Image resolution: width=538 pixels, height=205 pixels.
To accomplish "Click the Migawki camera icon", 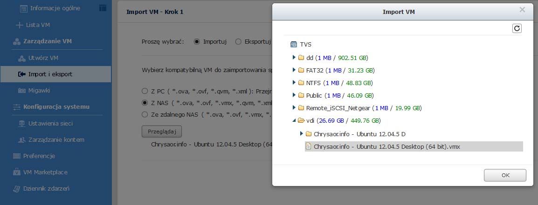I will point(21,91).
